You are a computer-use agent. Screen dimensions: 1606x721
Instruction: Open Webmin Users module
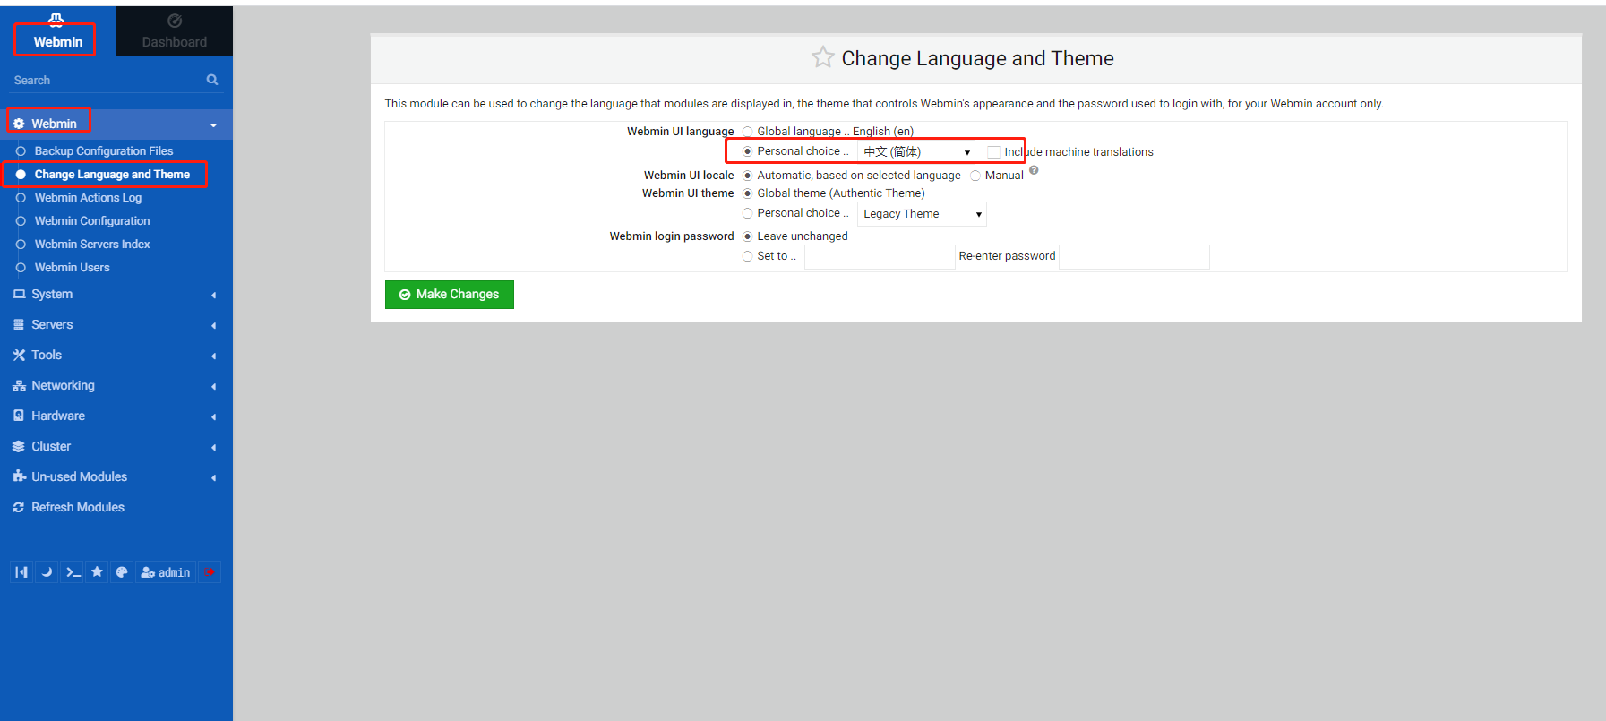[72, 268]
